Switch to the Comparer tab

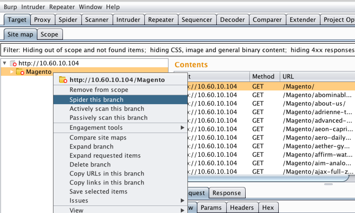(267, 20)
